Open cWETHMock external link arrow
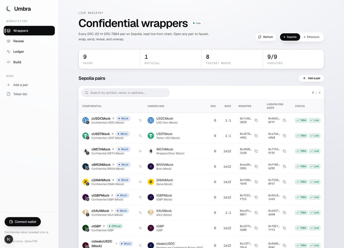 [113, 149]
